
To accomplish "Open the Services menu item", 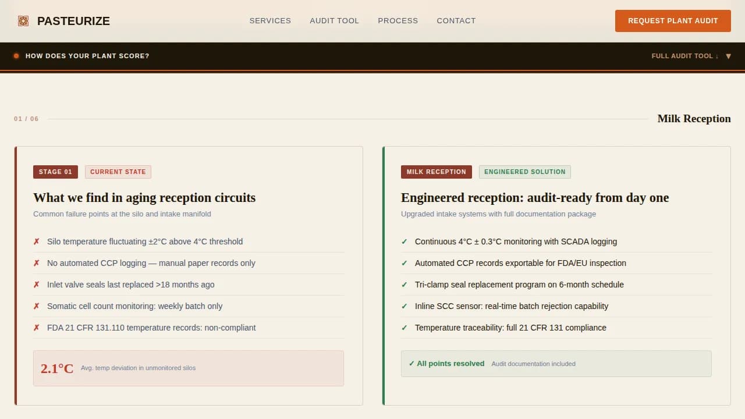I will pyautogui.click(x=270, y=21).
